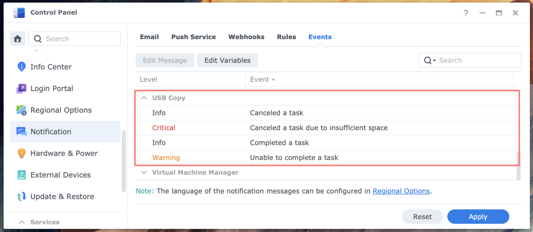
Task: Click the home icon above the search box
Action: [17, 38]
